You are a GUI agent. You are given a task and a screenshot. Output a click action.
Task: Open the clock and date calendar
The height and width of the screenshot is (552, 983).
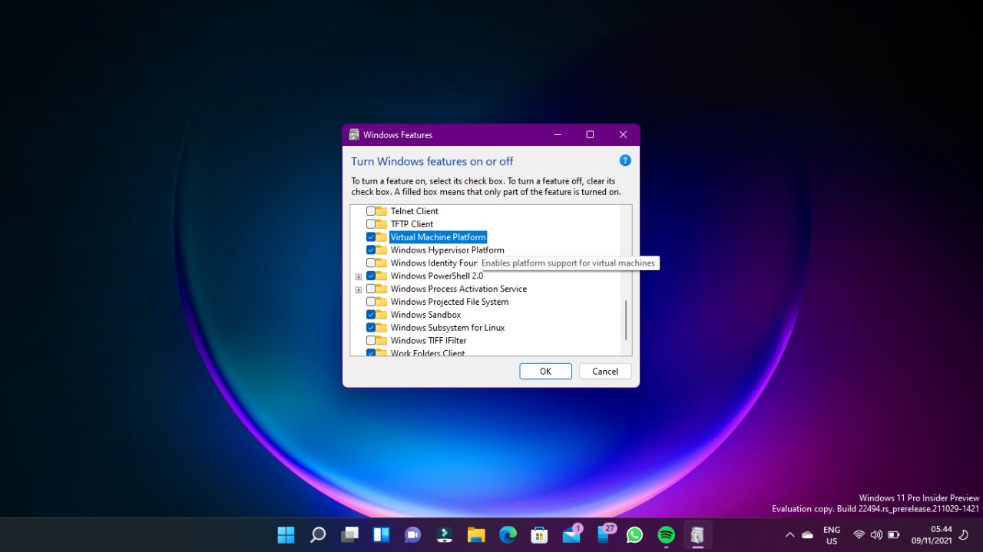pos(932,535)
